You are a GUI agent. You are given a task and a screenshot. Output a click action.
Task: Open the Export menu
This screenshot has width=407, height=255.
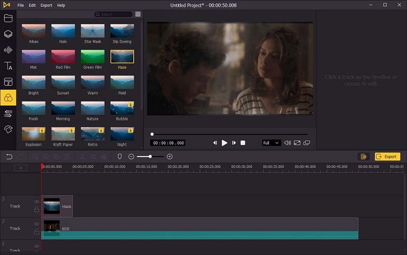(x=46, y=5)
